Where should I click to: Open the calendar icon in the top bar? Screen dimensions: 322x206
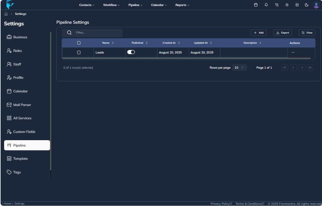(x=256, y=5)
